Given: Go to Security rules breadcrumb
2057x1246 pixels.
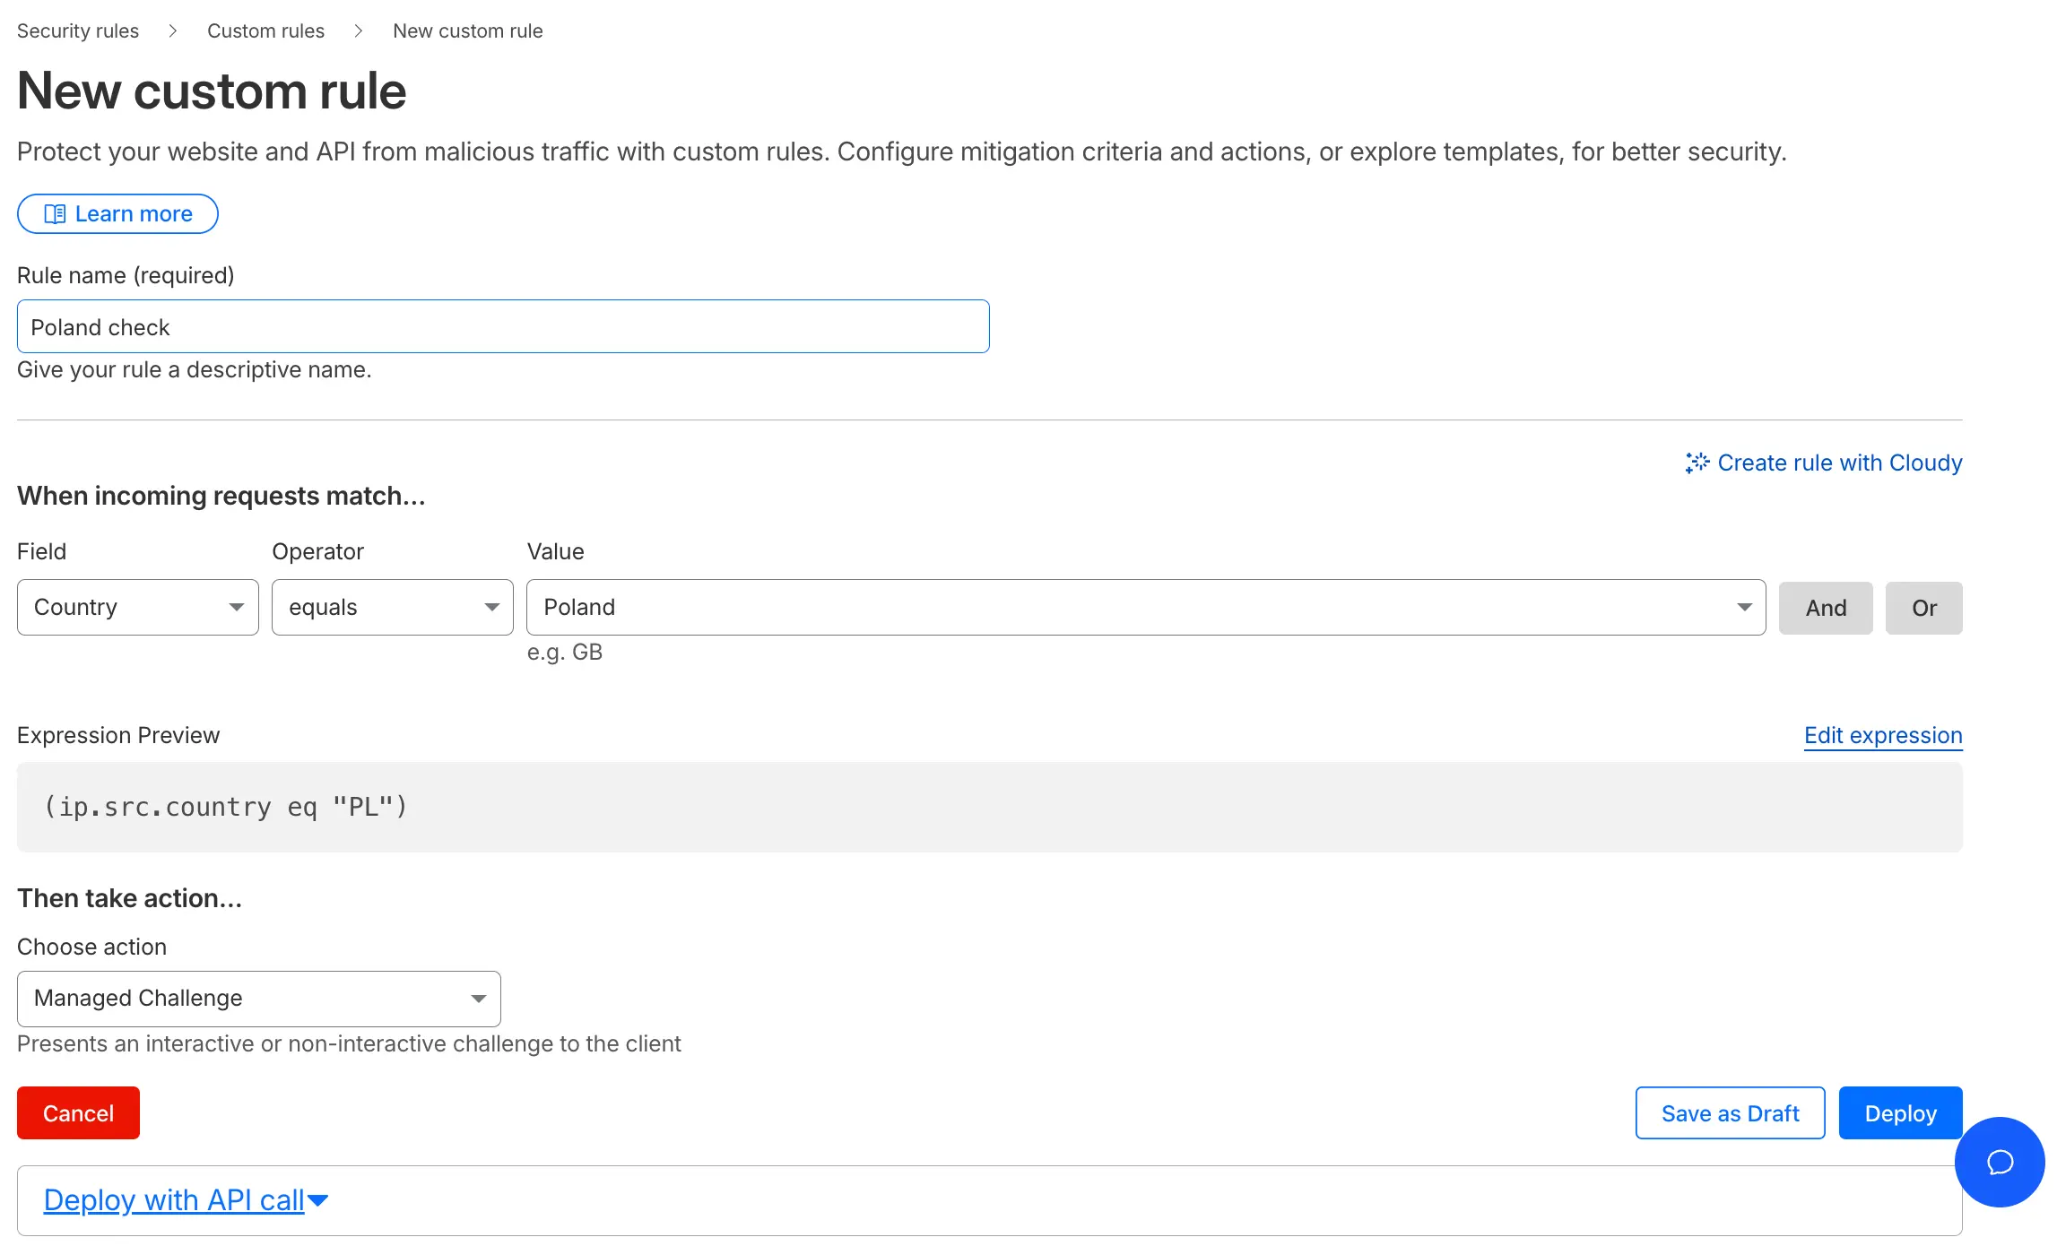Looking at the screenshot, I should 78,31.
